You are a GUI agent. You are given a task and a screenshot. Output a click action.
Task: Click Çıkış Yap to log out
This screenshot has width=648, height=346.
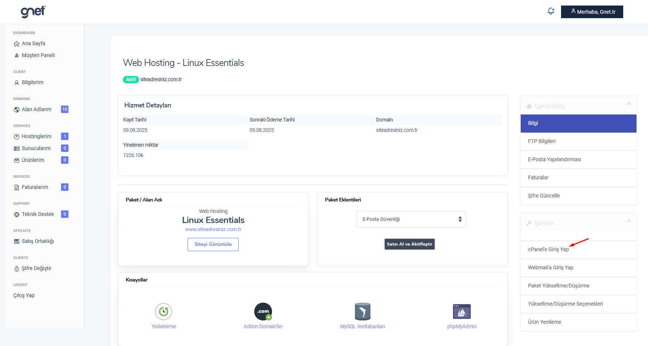click(x=24, y=296)
